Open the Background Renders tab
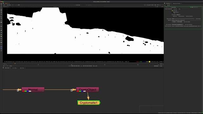Image resolution: width=203 pixels, height=114 pixels. [x=177, y=3]
